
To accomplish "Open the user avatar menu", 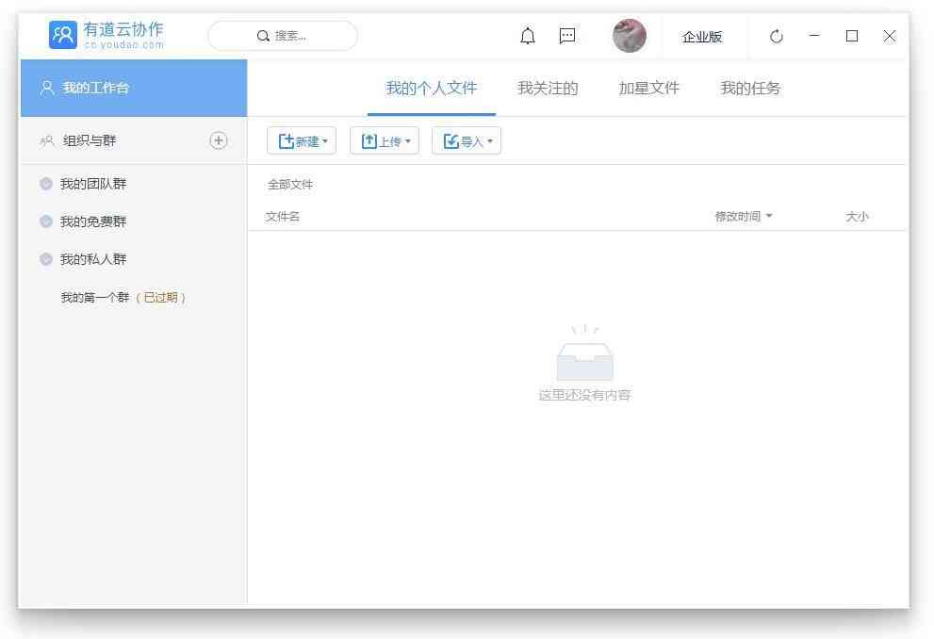I will coord(629,36).
